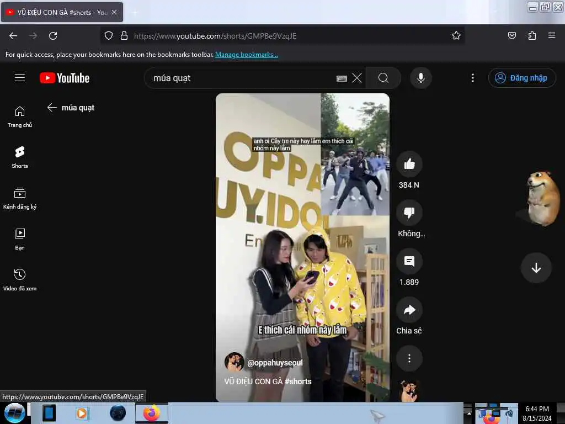Image resolution: width=565 pixels, height=424 pixels.
Task: Open Firefox from the taskbar
Action: 152,413
